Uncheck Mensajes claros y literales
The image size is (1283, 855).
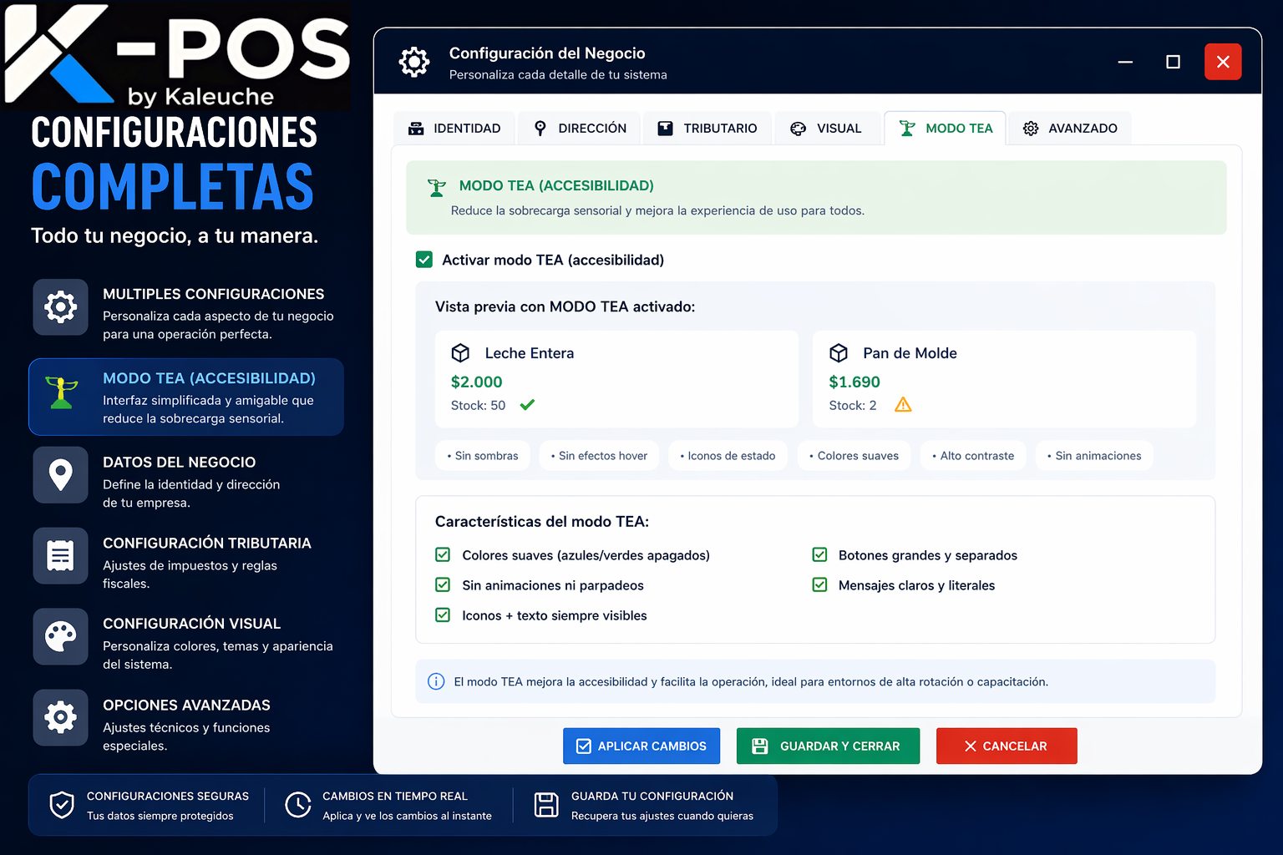[x=819, y=585]
